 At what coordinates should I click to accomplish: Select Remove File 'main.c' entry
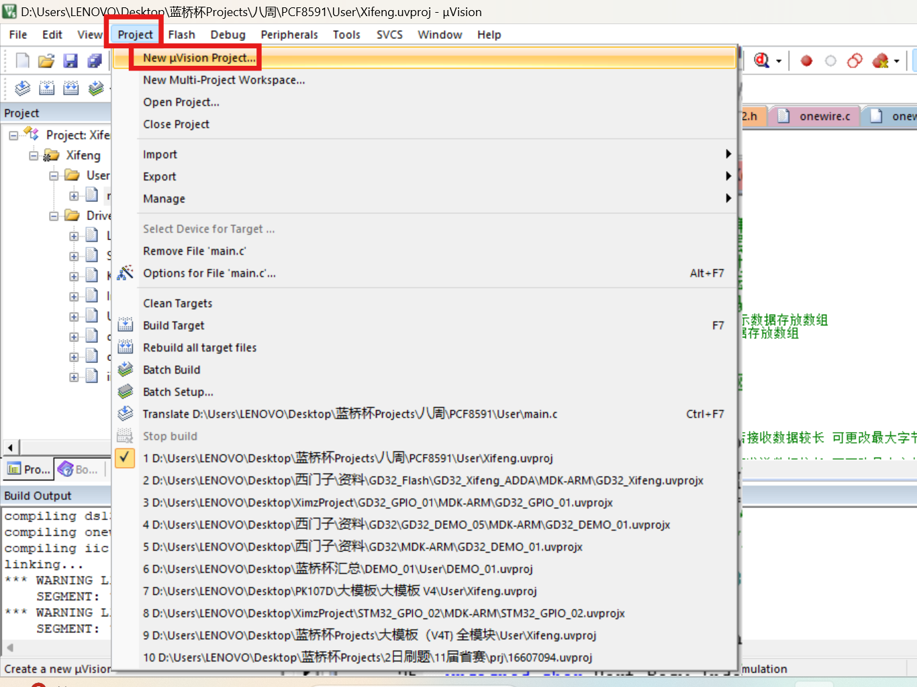[425, 251]
